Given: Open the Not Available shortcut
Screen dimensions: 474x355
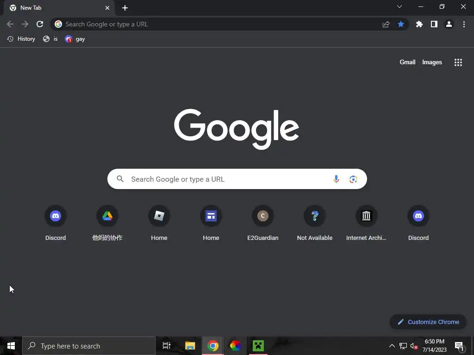Looking at the screenshot, I should pos(315,223).
